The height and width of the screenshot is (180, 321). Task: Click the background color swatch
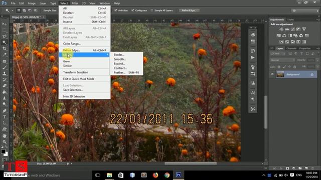6,154
